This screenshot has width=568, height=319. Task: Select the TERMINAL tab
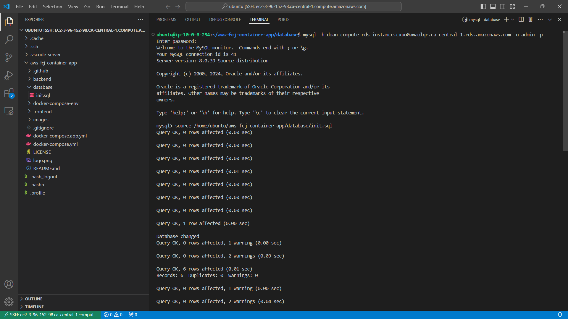click(259, 20)
